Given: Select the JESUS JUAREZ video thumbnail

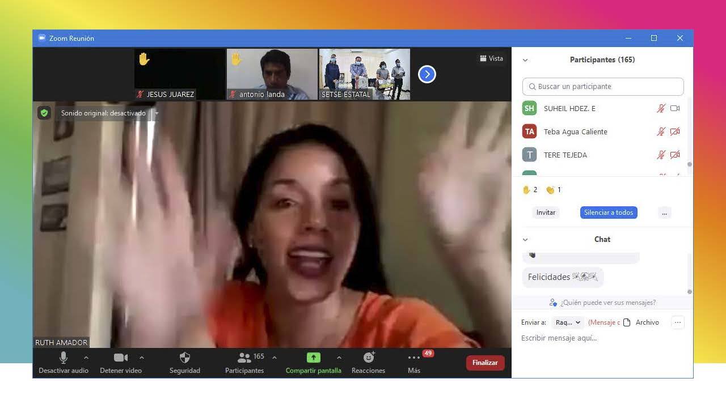Looking at the screenshot, I should [180, 74].
